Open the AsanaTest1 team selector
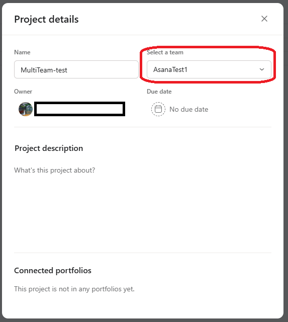 pos(209,69)
